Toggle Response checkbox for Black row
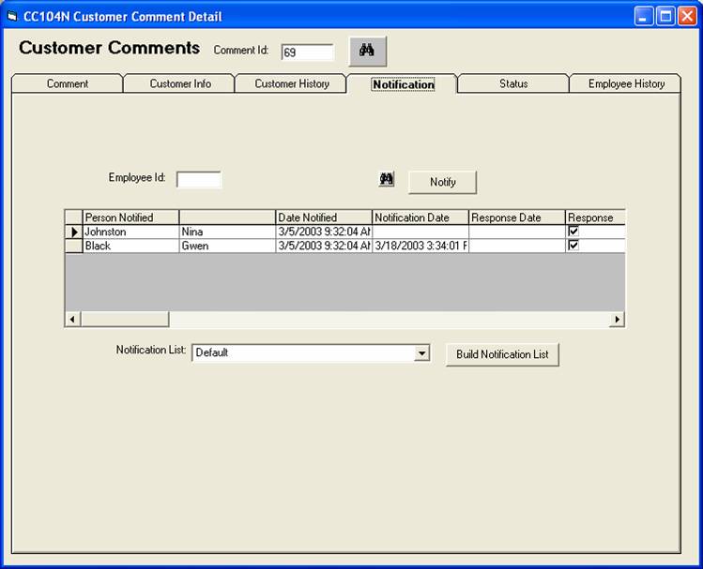 pos(573,246)
